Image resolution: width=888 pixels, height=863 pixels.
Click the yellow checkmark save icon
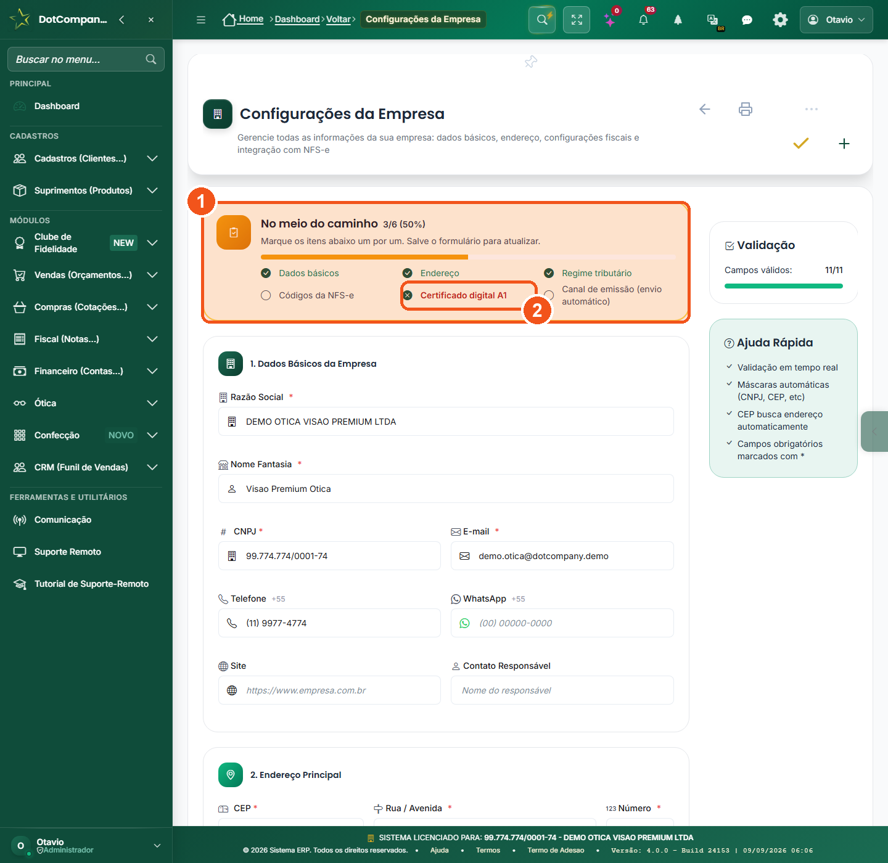tap(800, 143)
